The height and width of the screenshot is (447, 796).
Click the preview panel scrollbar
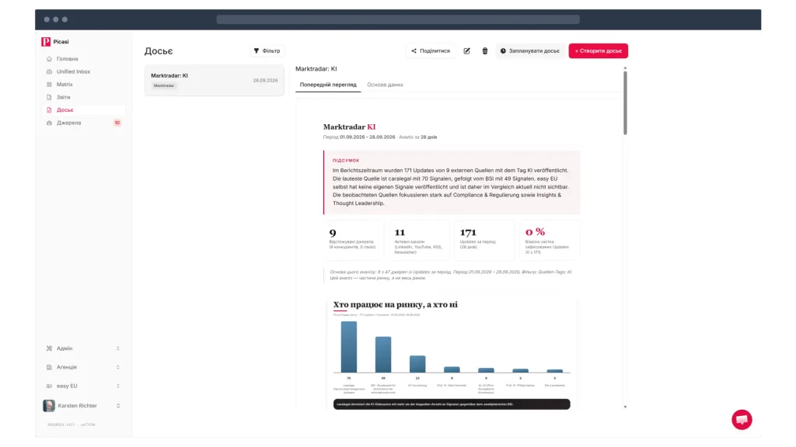625,103
